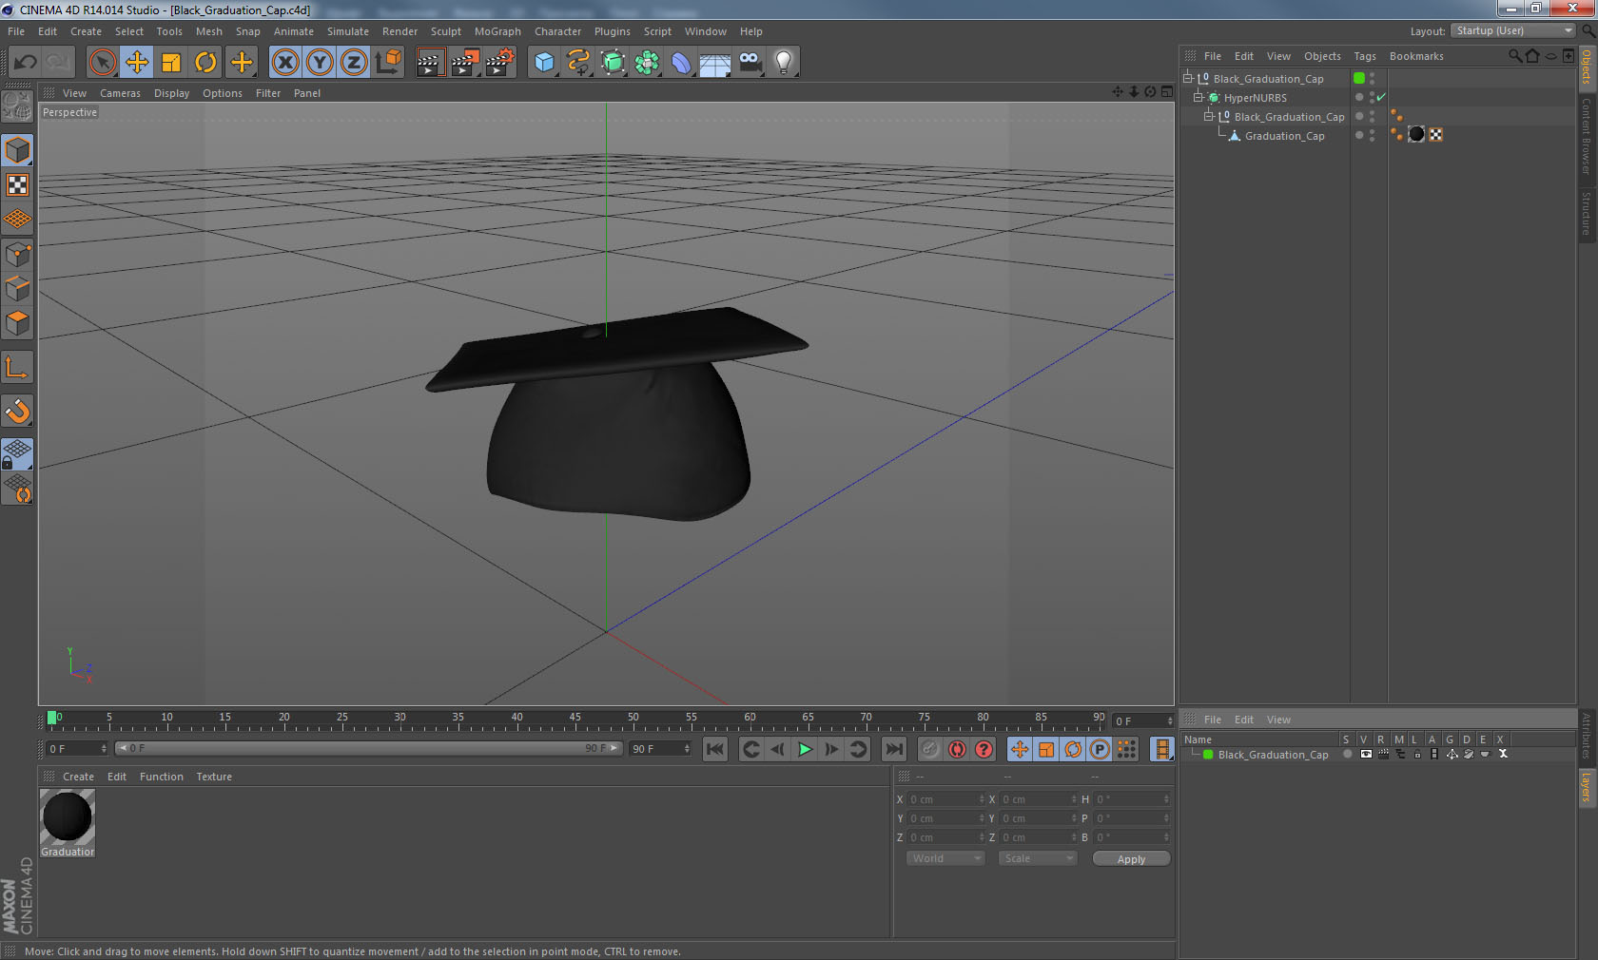This screenshot has height=960, width=1598.
Task: Activate the Rotate tool in top toolbar
Action: pos(205,63)
